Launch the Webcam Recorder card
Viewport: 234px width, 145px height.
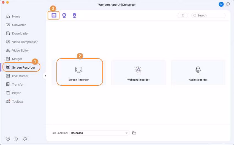138,72
